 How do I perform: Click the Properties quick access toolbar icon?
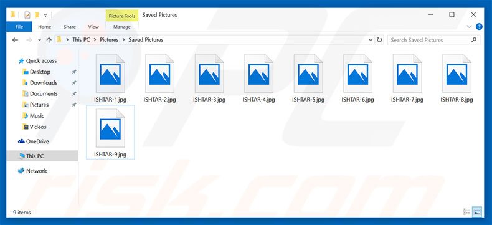(27, 15)
